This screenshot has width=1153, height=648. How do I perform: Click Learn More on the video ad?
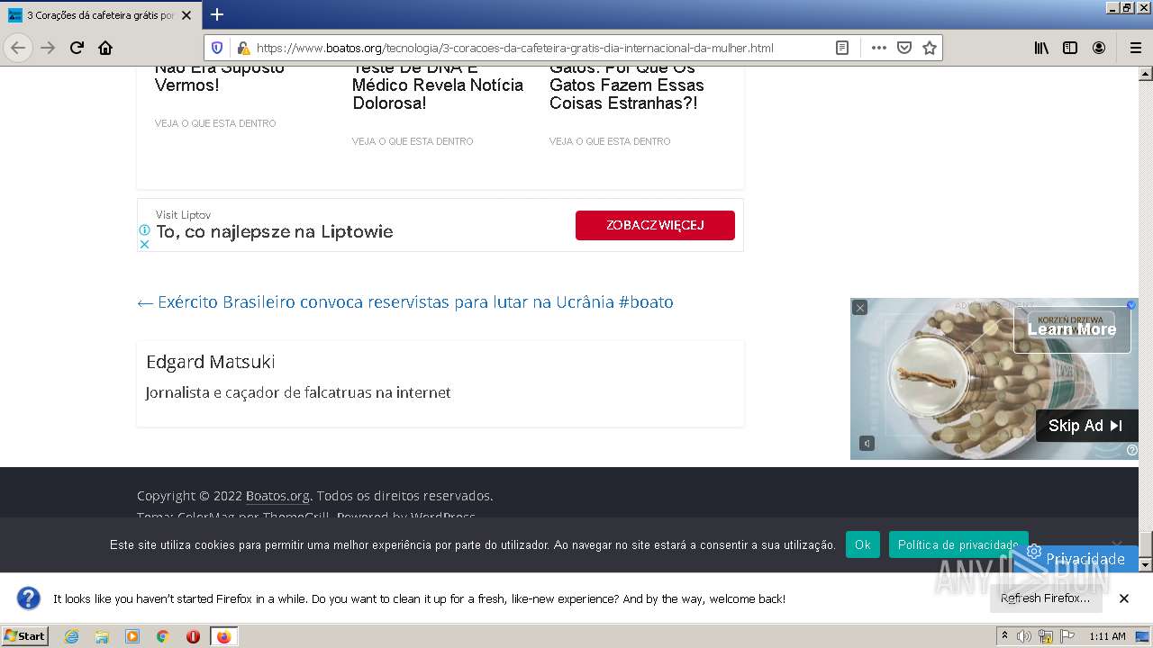click(1072, 329)
